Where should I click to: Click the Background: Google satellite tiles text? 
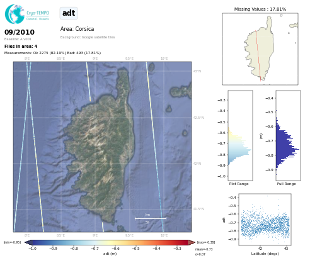pyautogui.click(x=88, y=37)
